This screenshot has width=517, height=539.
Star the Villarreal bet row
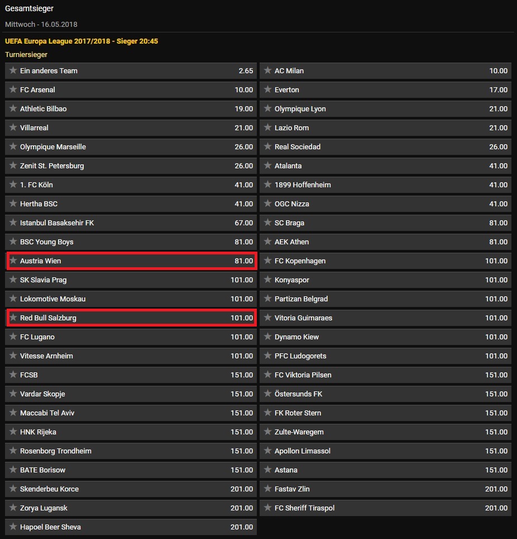click(13, 127)
